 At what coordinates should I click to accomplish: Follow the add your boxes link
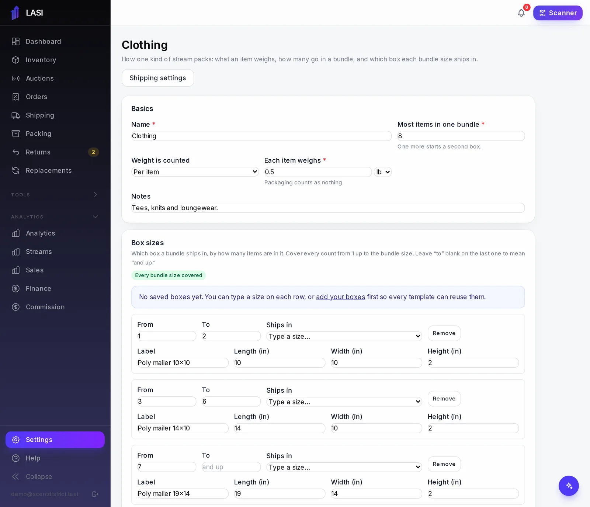coord(340,297)
